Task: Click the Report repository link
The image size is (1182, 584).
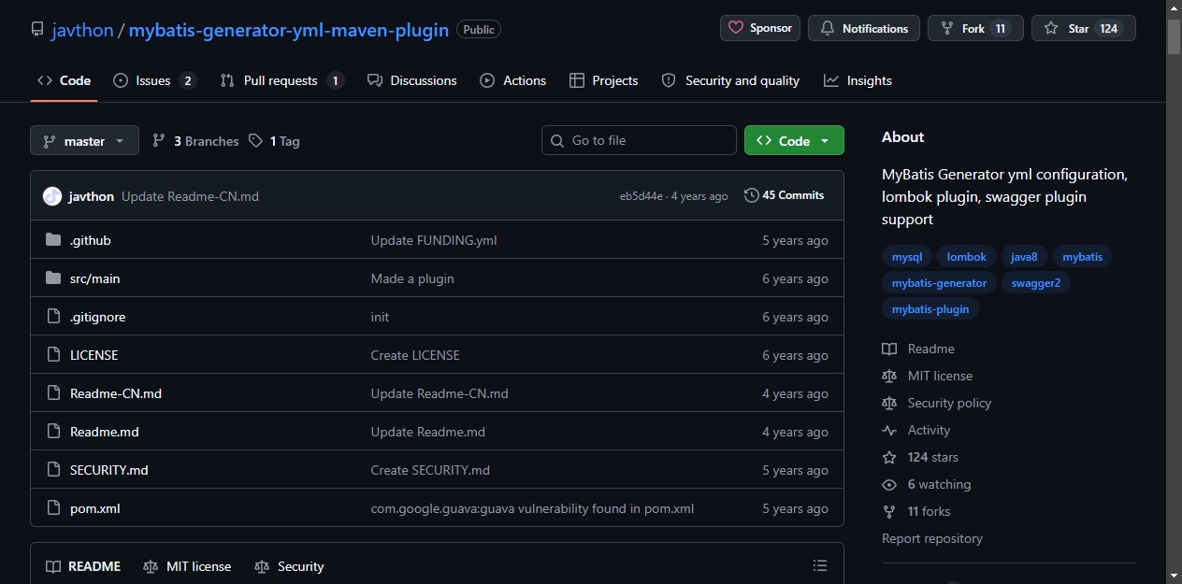Action: (x=932, y=538)
